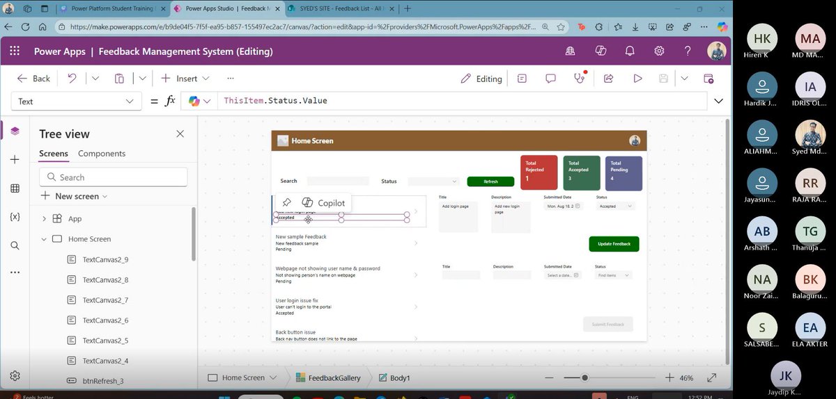Open the Copilot icon in purple header
The height and width of the screenshot is (399, 836).
601,51
